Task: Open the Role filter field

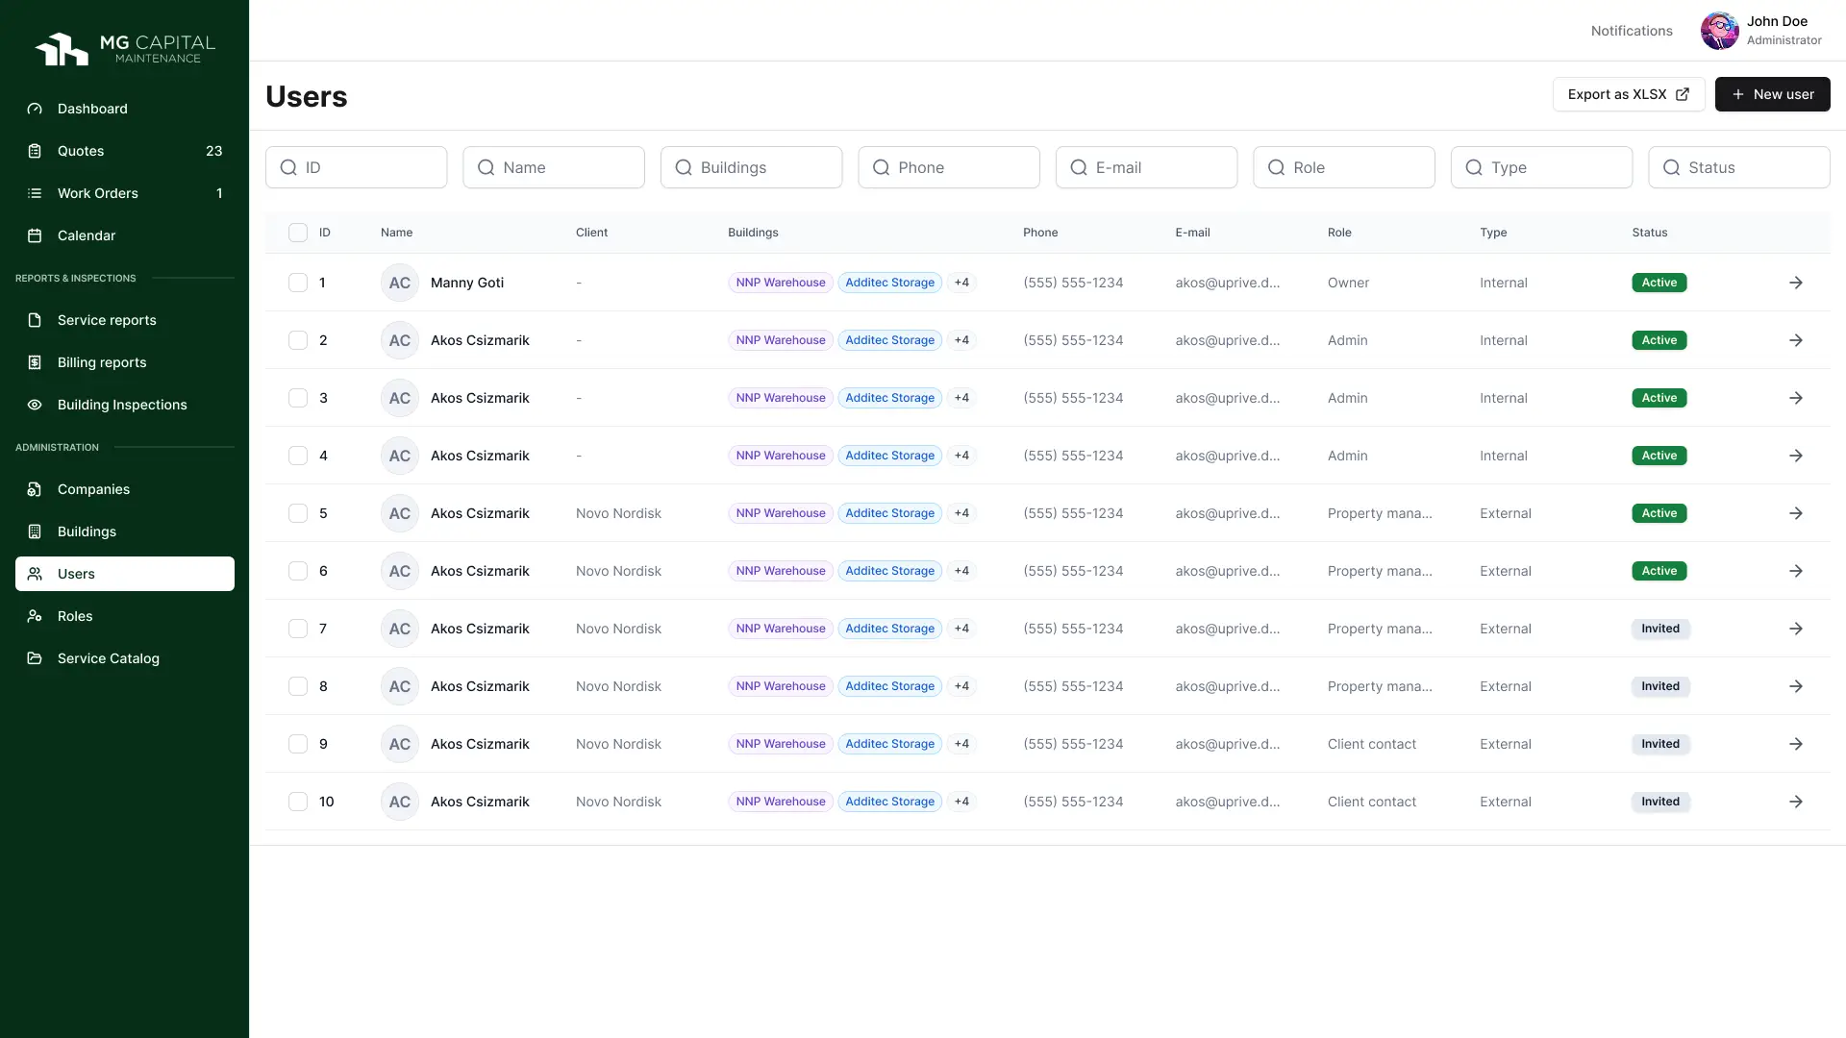Action: click(x=1343, y=167)
